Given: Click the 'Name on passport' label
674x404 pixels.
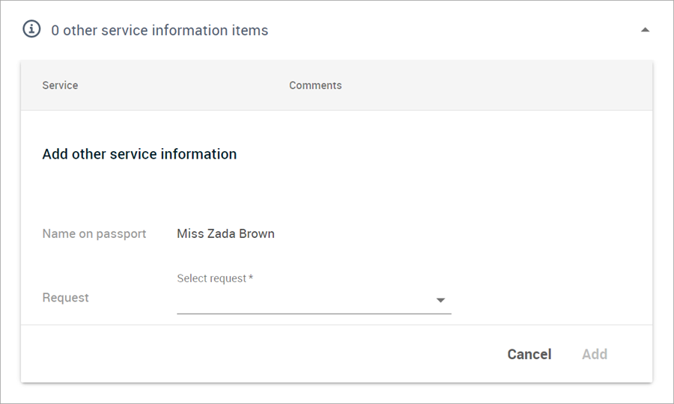Looking at the screenshot, I should 94,233.
